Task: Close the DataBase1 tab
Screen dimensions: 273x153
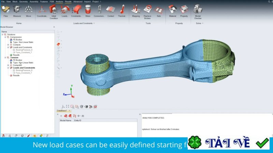Action: pos(70,111)
